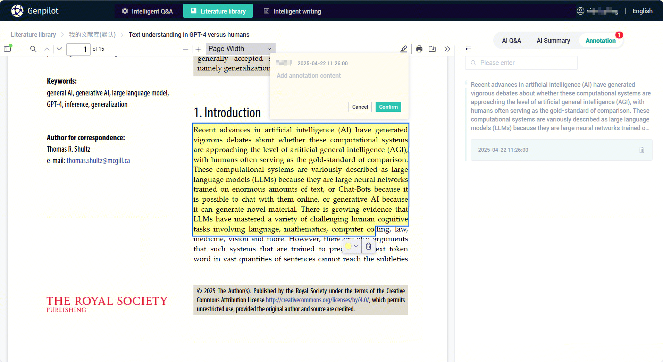Image resolution: width=663 pixels, height=362 pixels.
Task: Print the document
Action: point(419,49)
